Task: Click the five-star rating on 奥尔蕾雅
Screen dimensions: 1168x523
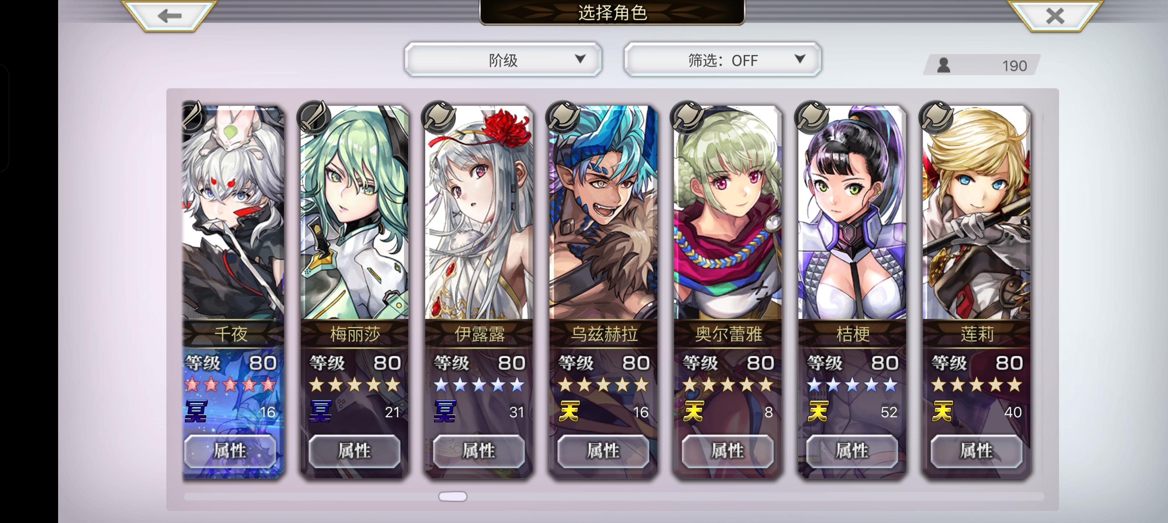Action: [728, 385]
